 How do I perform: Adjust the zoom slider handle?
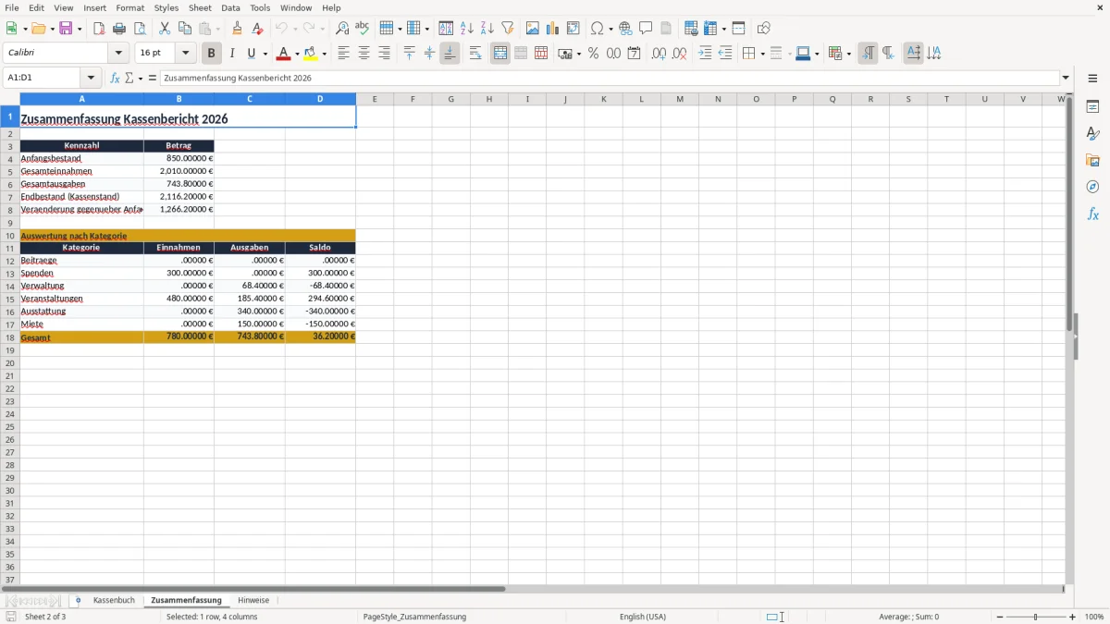tap(1036, 617)
